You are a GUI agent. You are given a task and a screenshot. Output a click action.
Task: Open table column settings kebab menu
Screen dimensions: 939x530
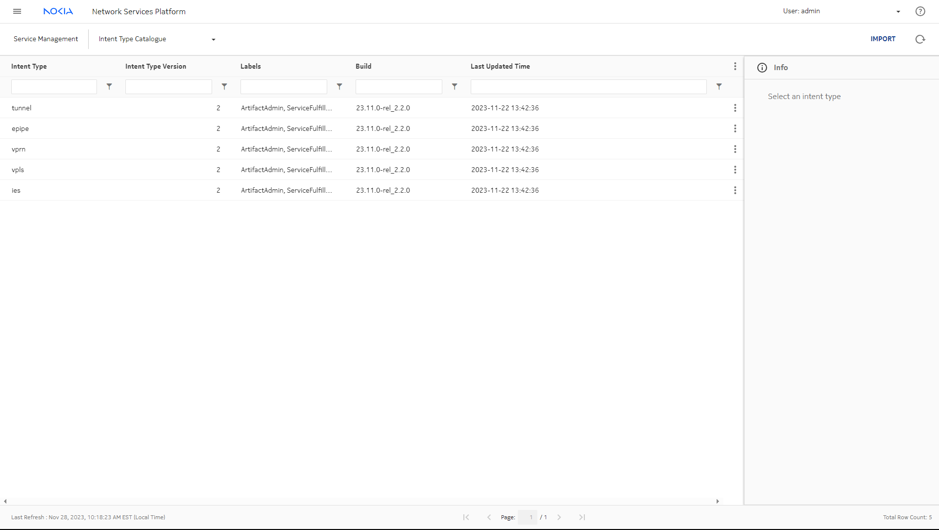coord(735,67)
